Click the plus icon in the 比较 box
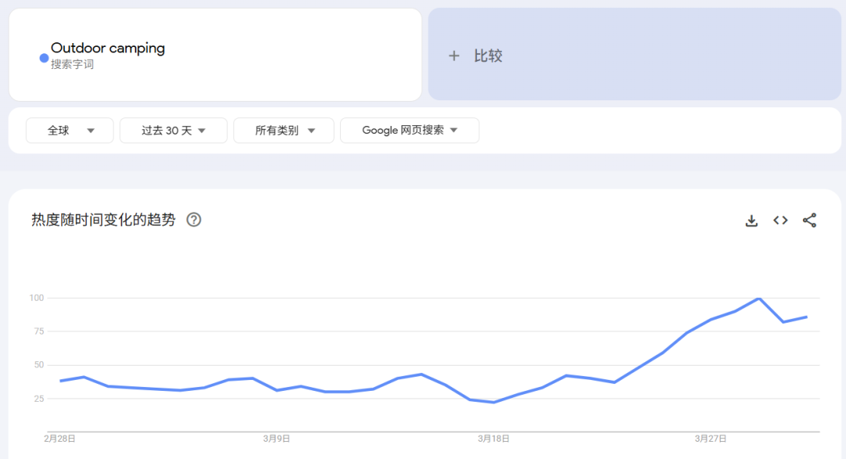 point(454,56)
